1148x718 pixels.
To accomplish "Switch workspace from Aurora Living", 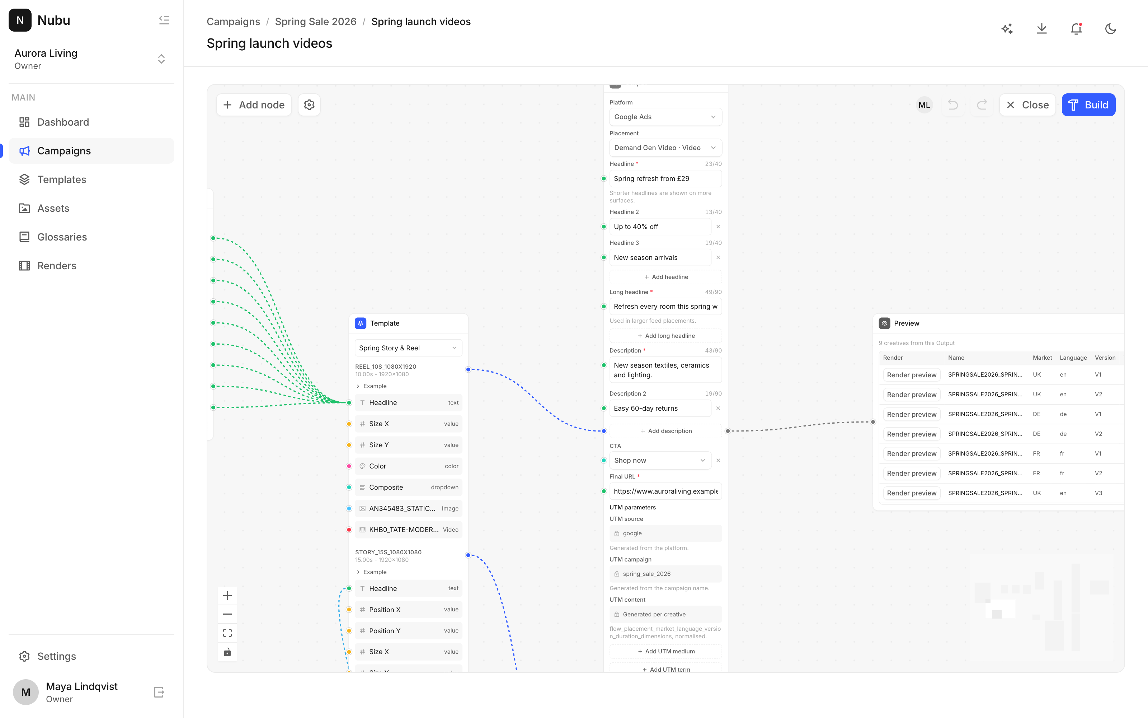I will pos(91,59).
